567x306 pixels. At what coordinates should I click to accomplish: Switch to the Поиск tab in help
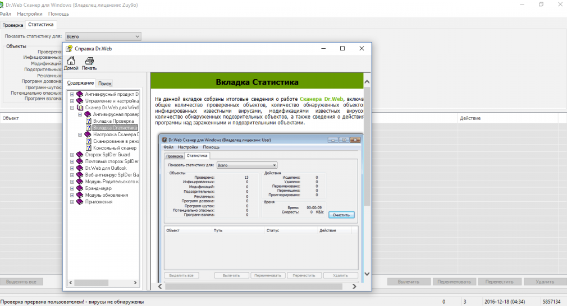coord(105,84)
